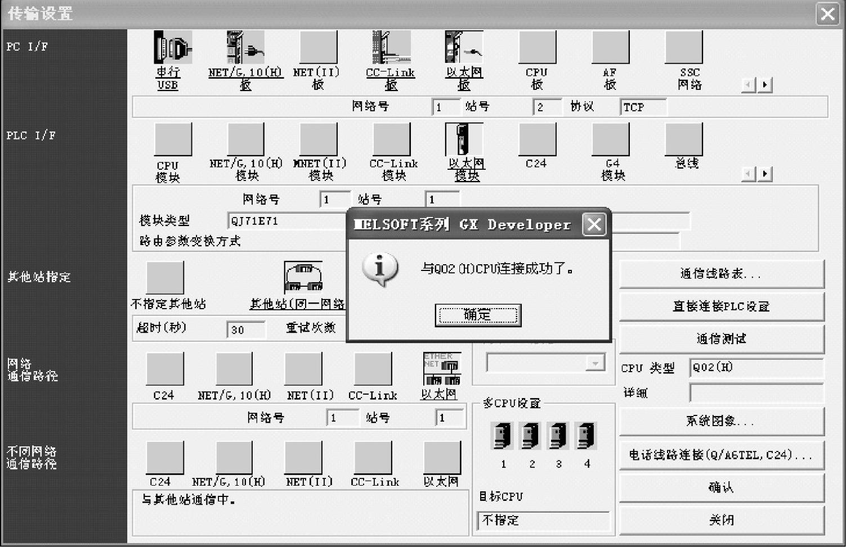The image size is (846, 547).
Task: Open the 系统图象 button
Action: tap(722, 421)
